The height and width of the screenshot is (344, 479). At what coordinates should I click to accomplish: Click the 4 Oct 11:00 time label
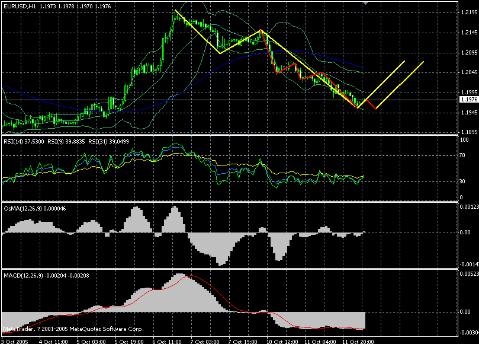[x=53, y=342]
